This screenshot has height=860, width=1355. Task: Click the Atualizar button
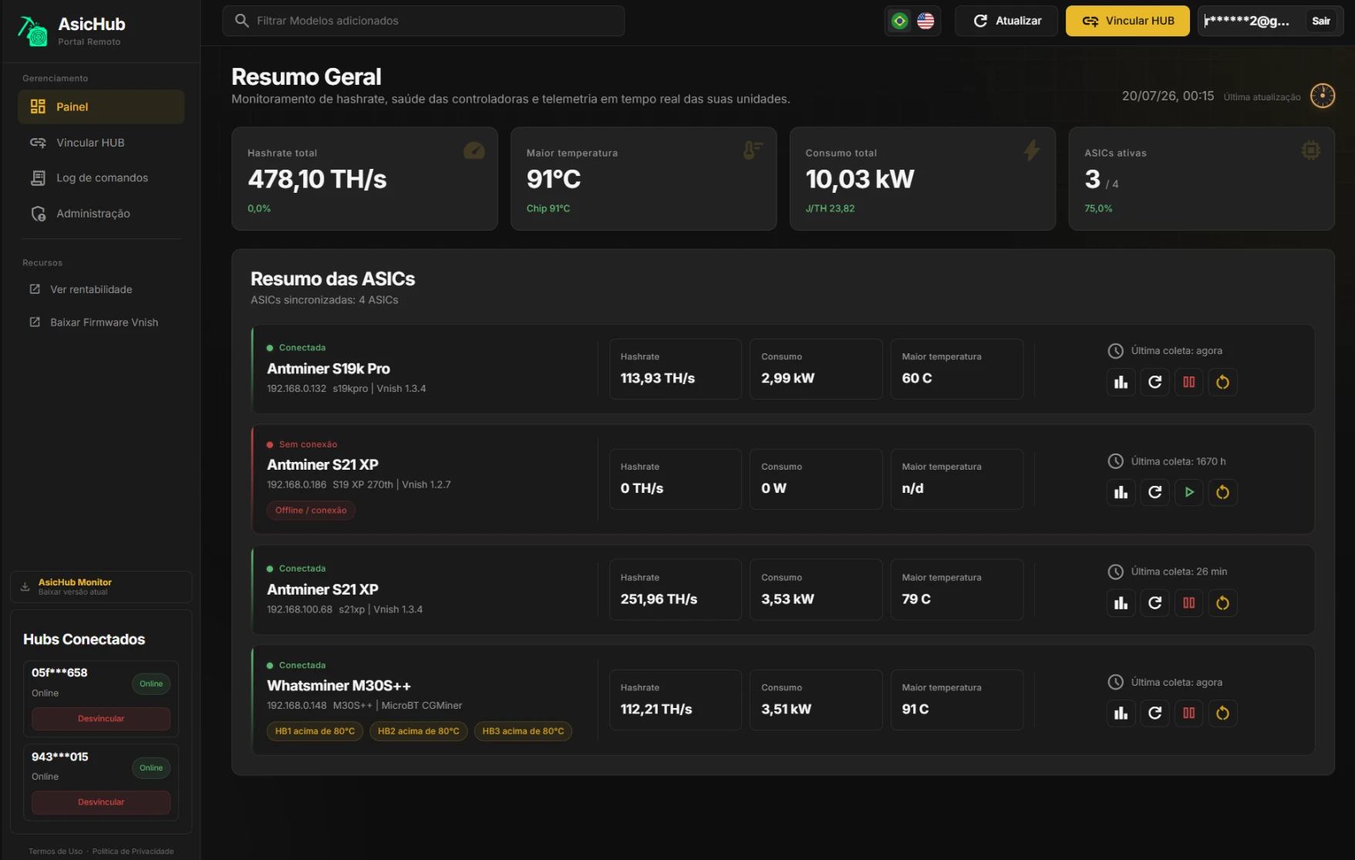coord(1006,21)
